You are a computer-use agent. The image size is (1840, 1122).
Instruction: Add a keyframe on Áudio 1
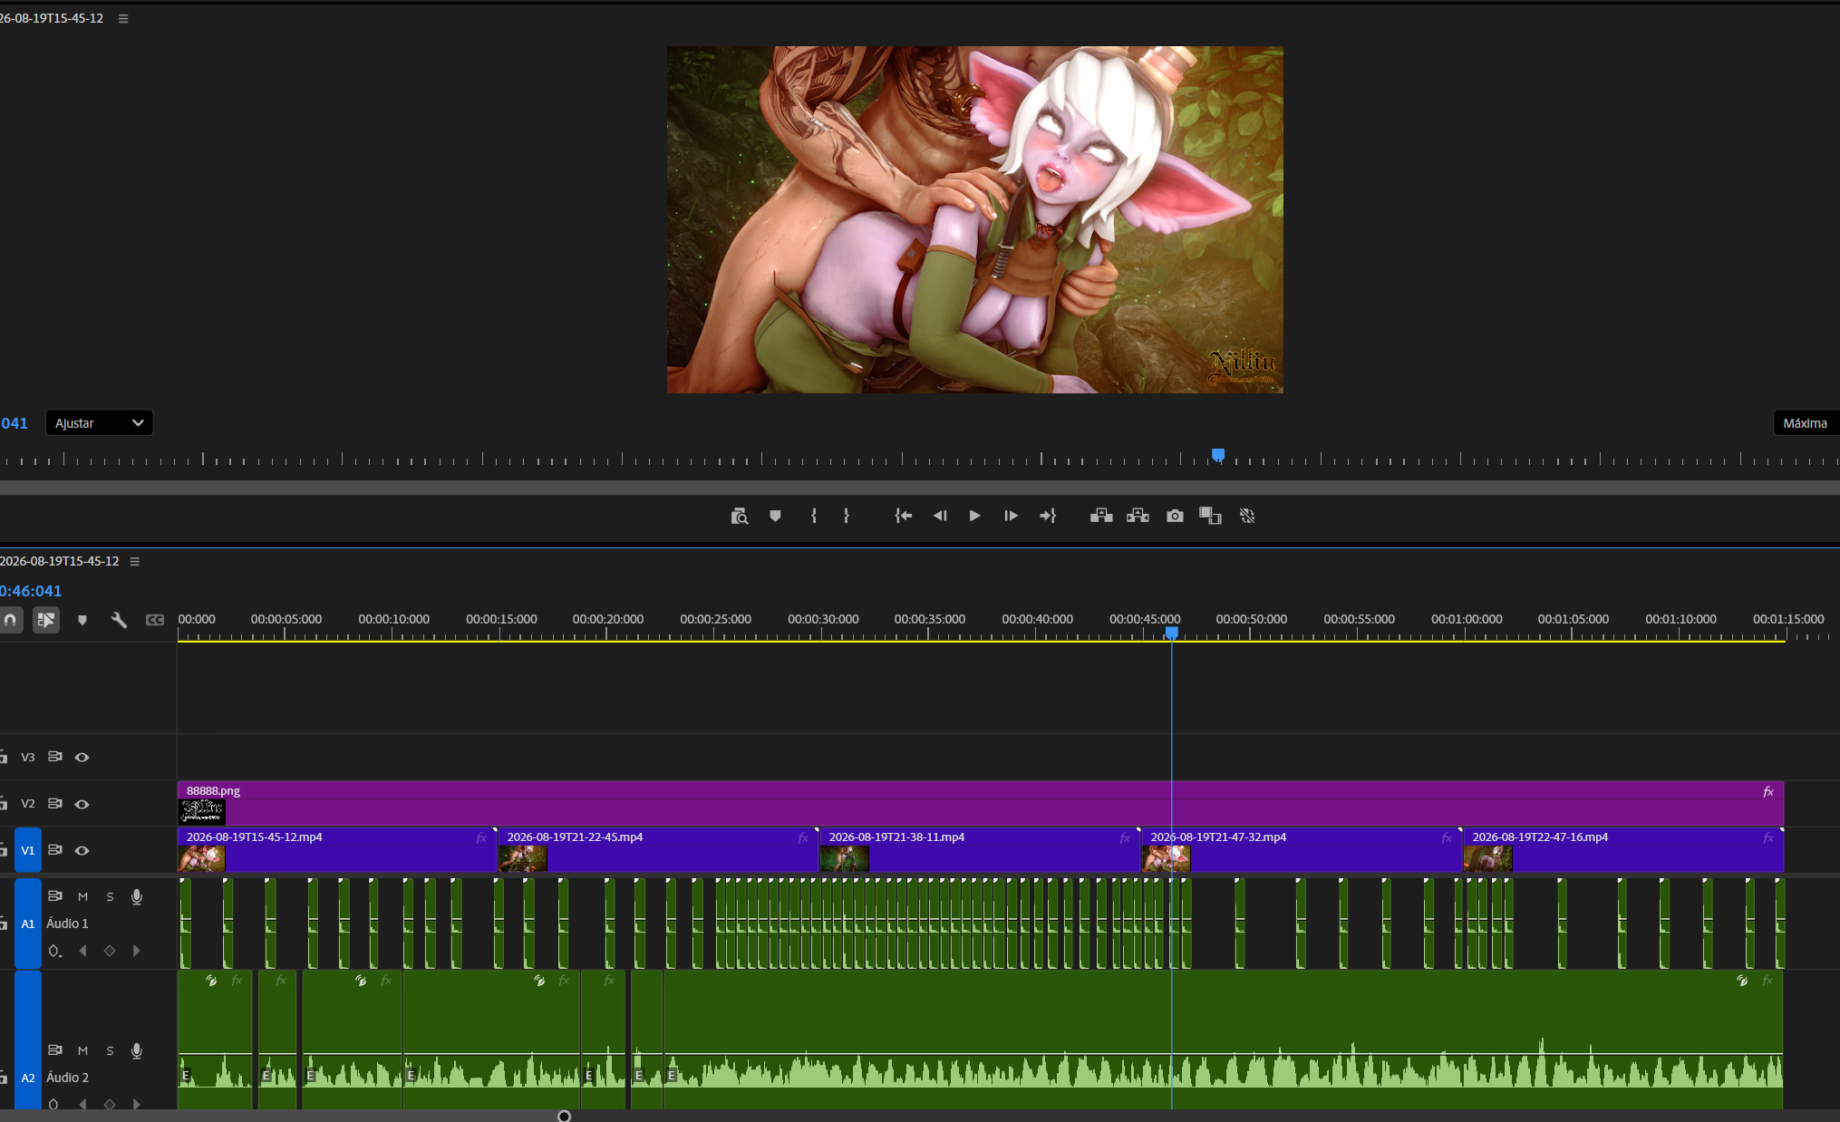(x=110, y=951)
